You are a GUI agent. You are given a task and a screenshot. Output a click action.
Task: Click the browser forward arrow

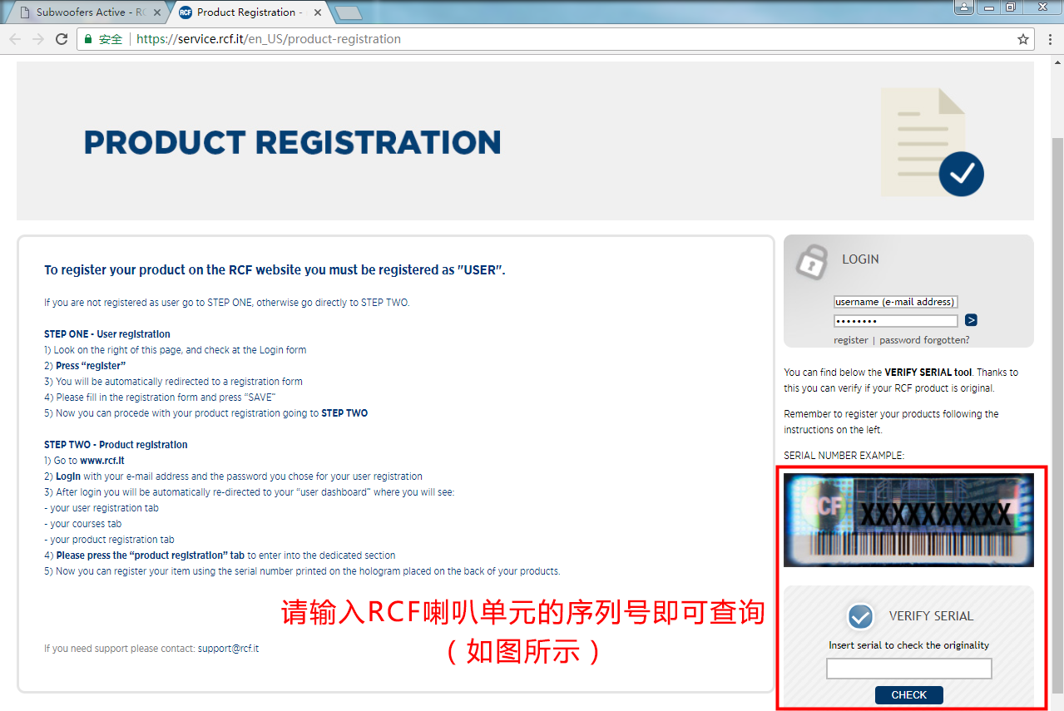click(38, 39)
